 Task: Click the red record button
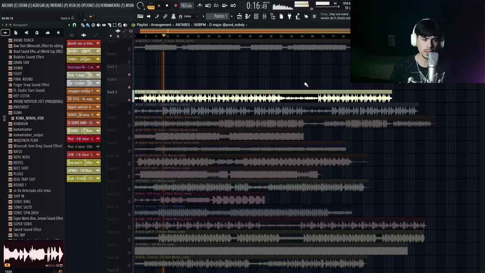[x=175, y=6]
